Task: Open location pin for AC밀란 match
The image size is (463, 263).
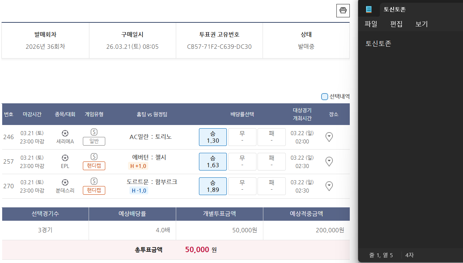Action: [x=329, y=137]
